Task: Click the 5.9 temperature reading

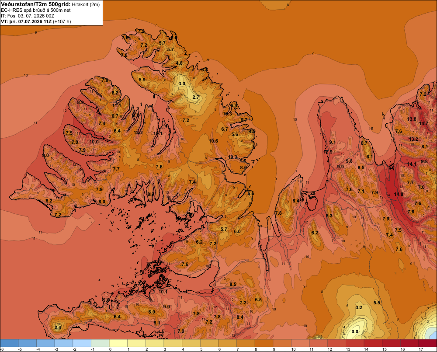Action: (x=142, y=80)
